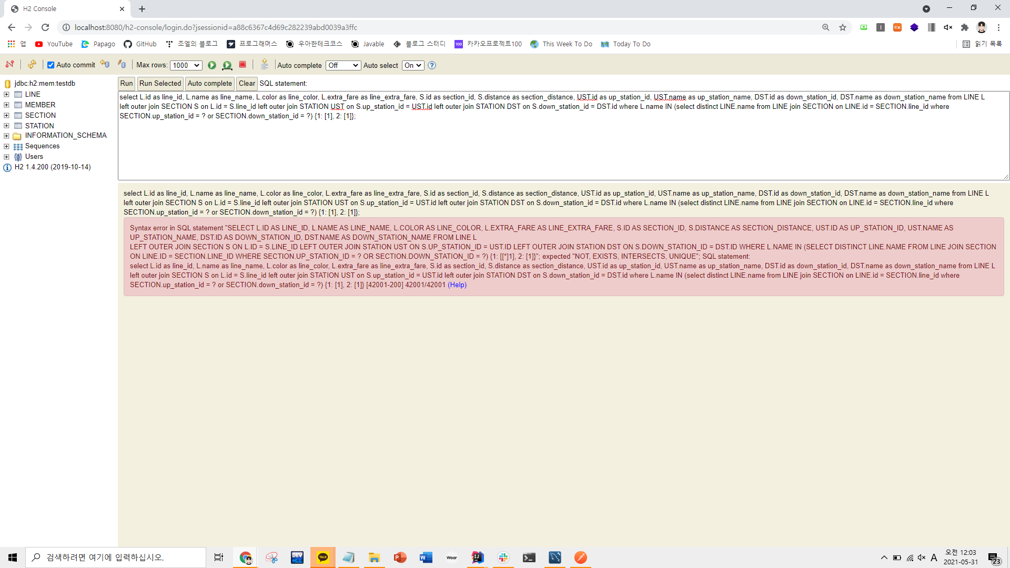Click the Commit icon
This screenshot has width=1010, height=568.
pos(122,65)
